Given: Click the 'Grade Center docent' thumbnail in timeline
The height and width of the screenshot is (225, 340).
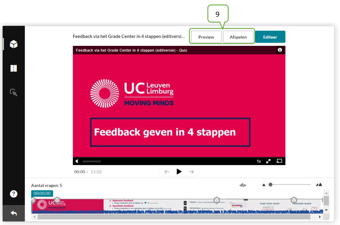Looking at the screenshot, I should (x=270, y=206).
